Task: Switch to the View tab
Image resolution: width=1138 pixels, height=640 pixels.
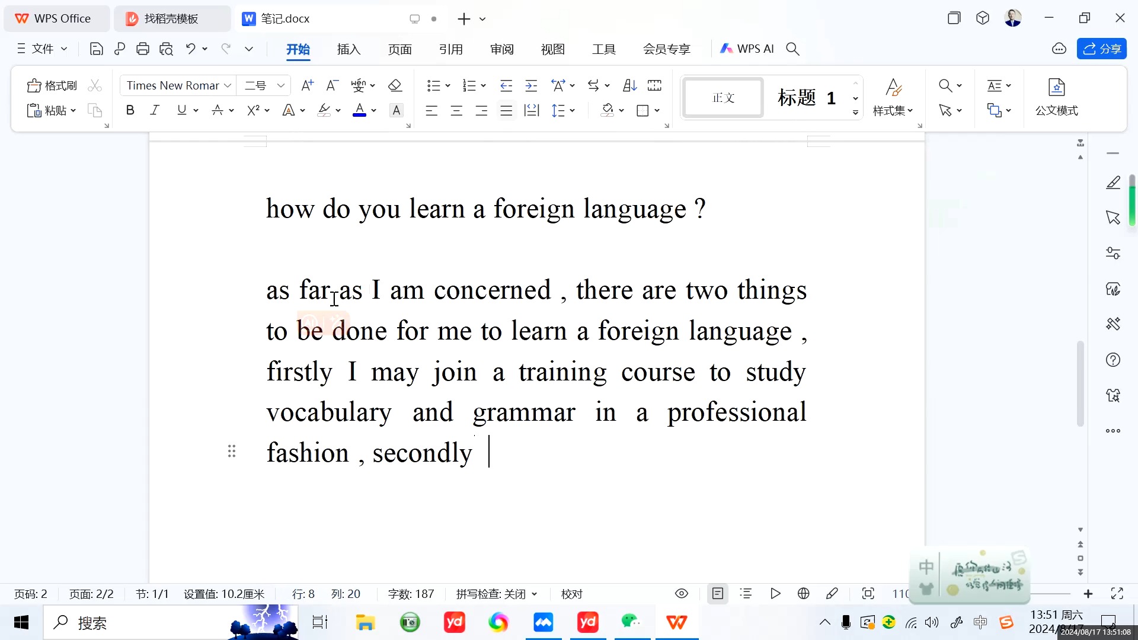Action: [552, 49]
